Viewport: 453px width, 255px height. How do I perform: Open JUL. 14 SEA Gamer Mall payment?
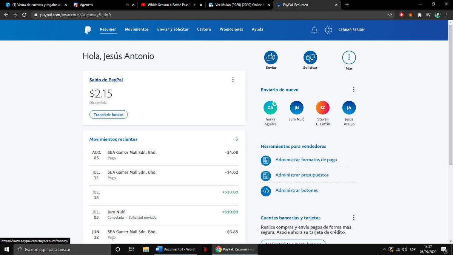pyautogui.click(x=164, y=175)
